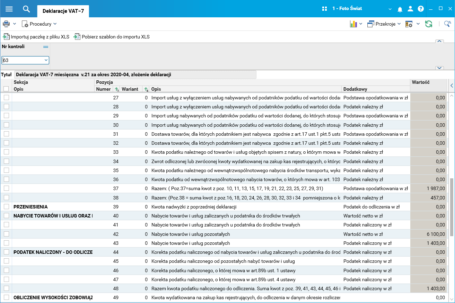455x303 pixels.
Task: Click the search magnifier icon
Action: (26, 9)
